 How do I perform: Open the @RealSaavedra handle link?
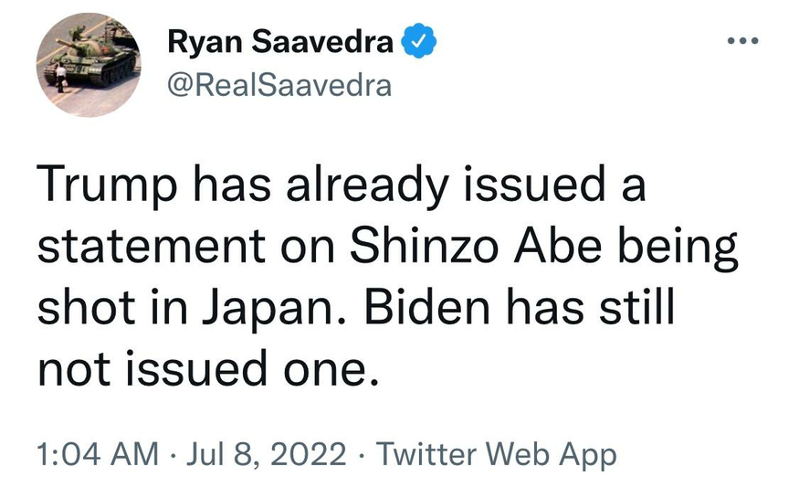pos(279,85)
